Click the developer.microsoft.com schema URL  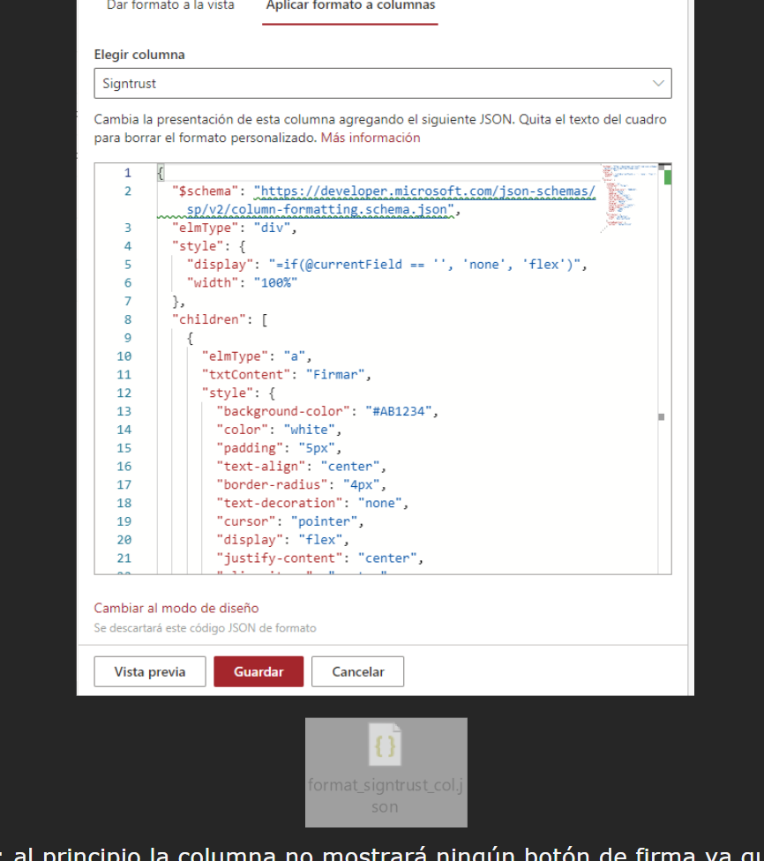coord(424,191)
